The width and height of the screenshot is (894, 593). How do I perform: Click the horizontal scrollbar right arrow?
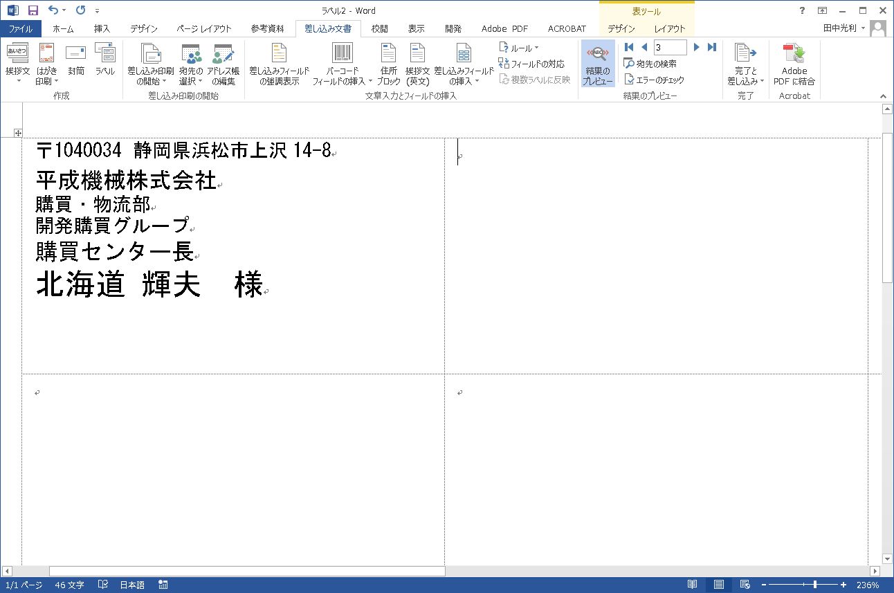click(x=875, y=571)
